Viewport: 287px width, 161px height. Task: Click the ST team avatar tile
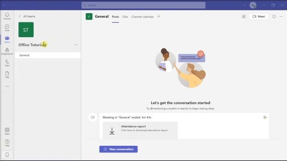coord(26,30)
